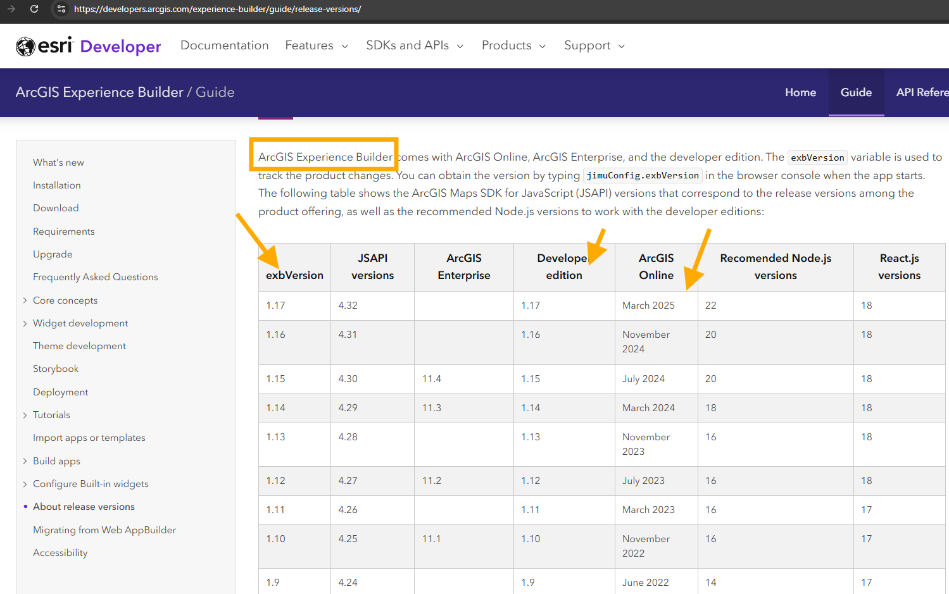Open the Deployment page

click(61, 392)
